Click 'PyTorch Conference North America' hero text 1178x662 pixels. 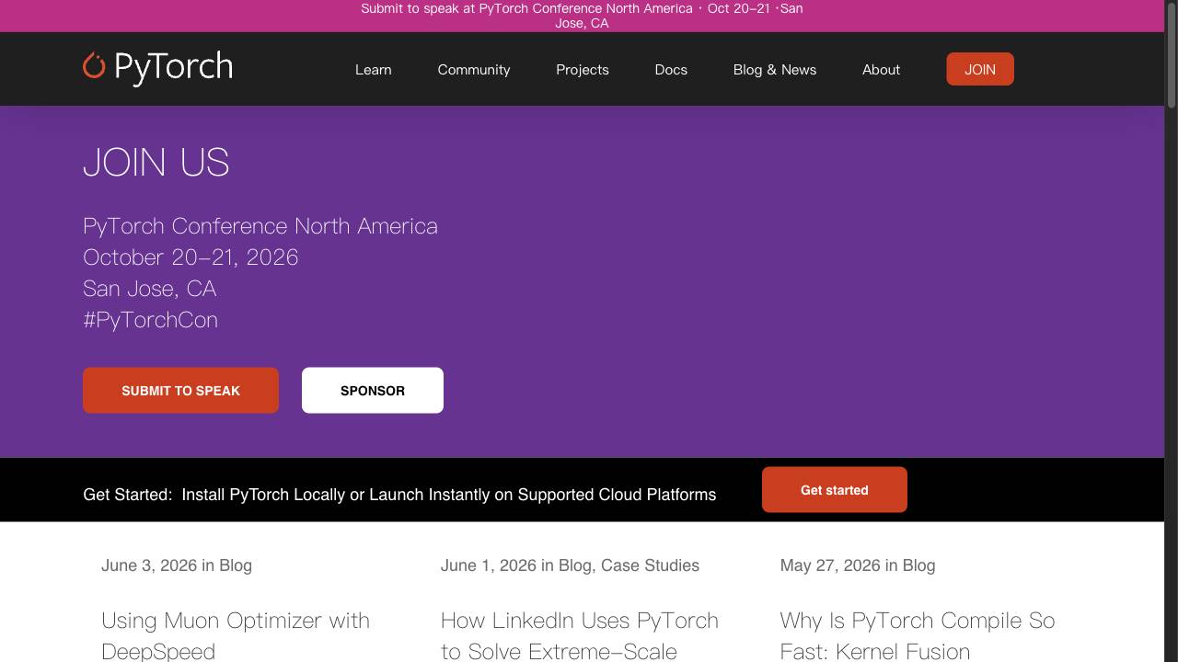tap(260, 226)
